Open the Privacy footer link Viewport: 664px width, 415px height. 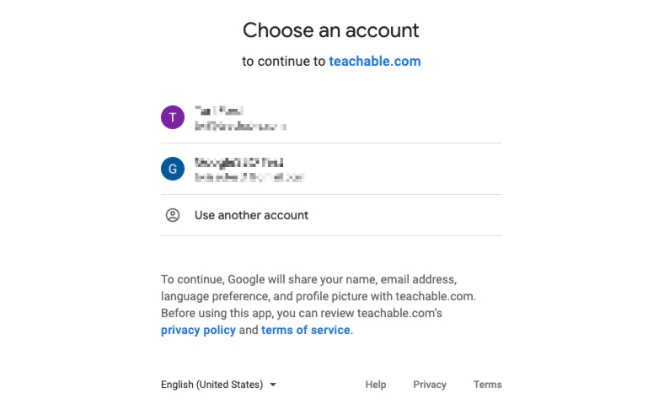430,385
